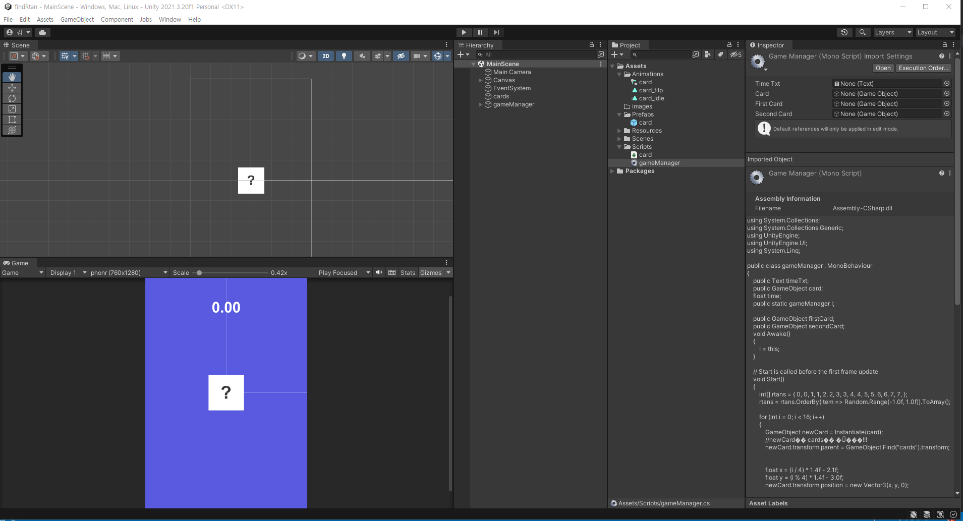Screen dimensions: 963x521
Task: Expand the Scenes folder
Action: [619, 139]
